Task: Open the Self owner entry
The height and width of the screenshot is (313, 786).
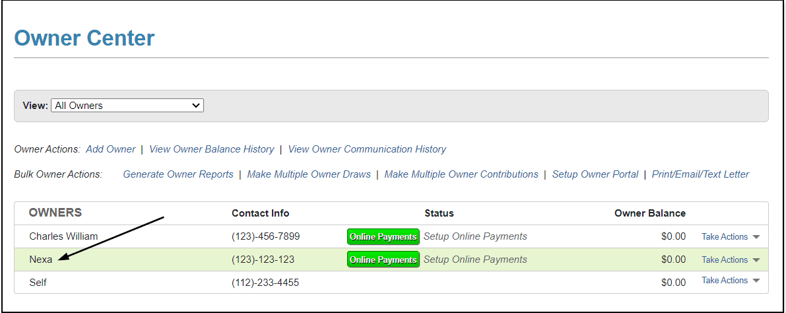Action: point(38,283)
